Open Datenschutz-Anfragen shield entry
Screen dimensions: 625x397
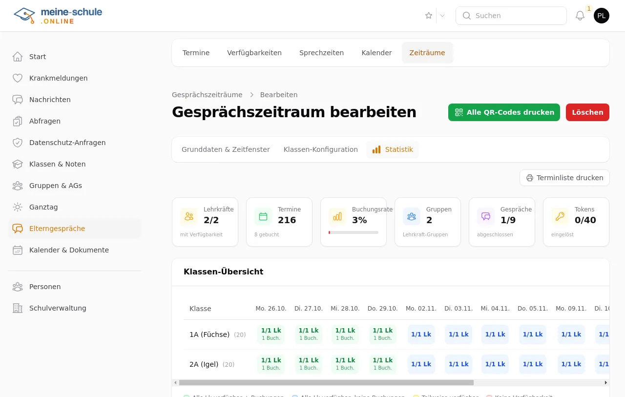74,143
